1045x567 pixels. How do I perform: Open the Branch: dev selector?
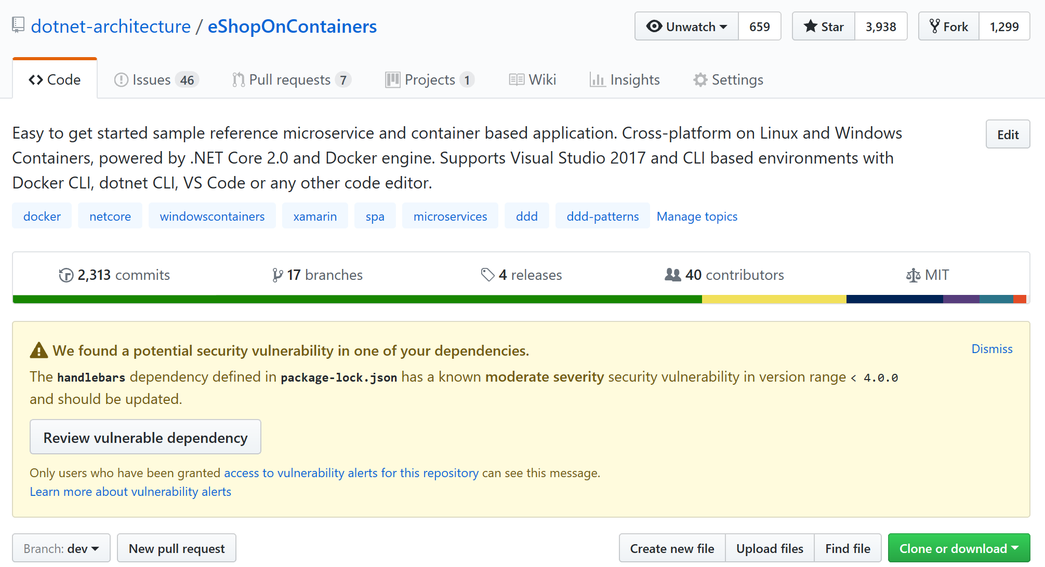click(x=61, y=548)
